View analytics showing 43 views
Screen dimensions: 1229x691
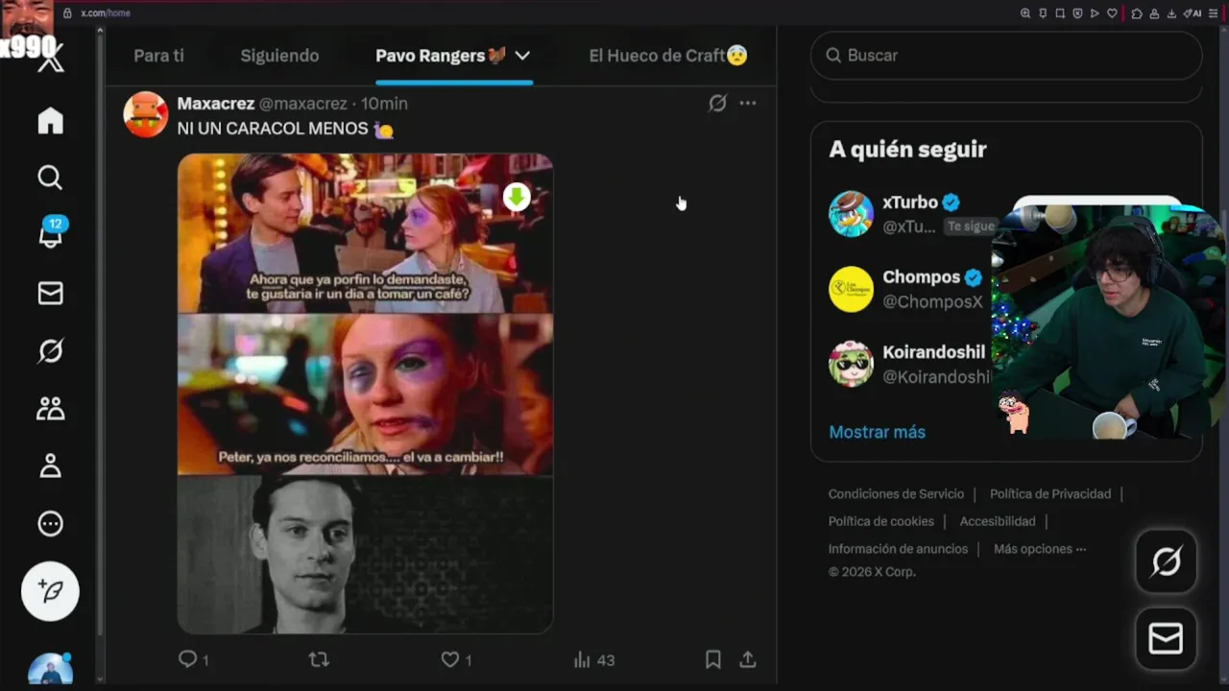pos(593,659)
